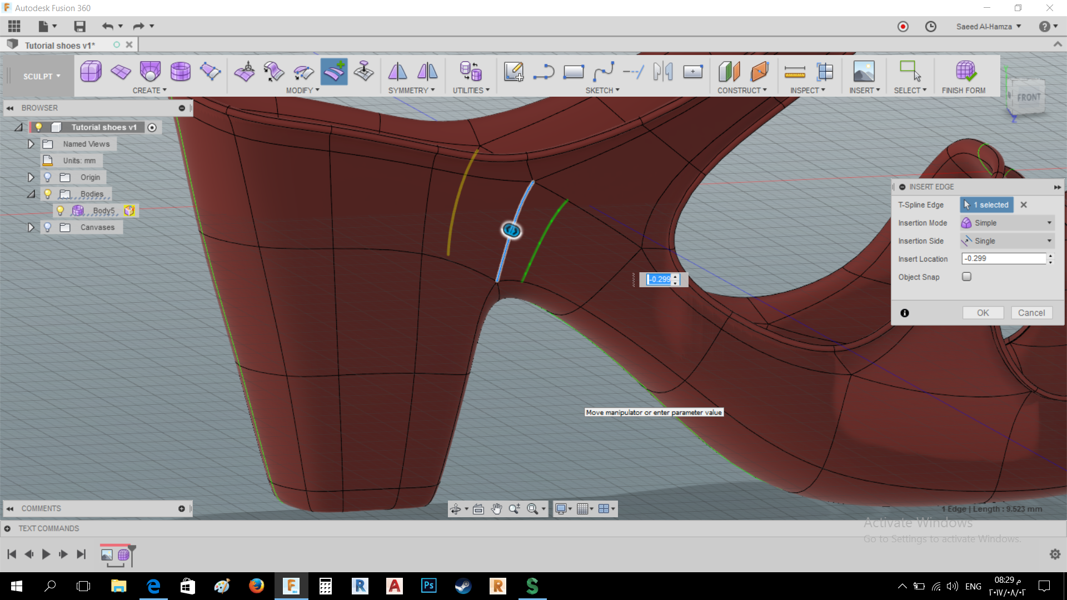Open the Create Sketch tool
Image resolution: width=1067 pixels, height=600 pixels.
pyautogui.click(x=513, y=72)
